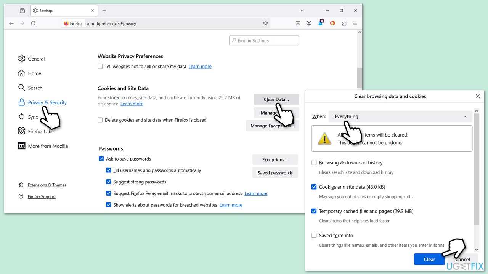
Task: Toggle Show alerts about breached websites
Action: [109, 205]
